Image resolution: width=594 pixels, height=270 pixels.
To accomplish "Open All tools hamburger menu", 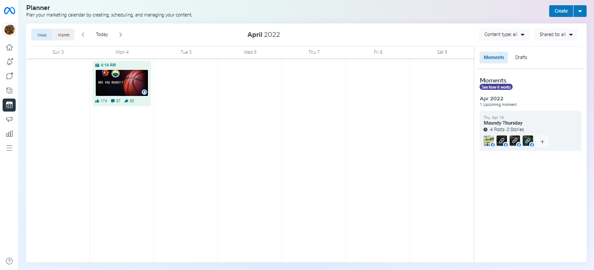I will click(x=9, y=148).
